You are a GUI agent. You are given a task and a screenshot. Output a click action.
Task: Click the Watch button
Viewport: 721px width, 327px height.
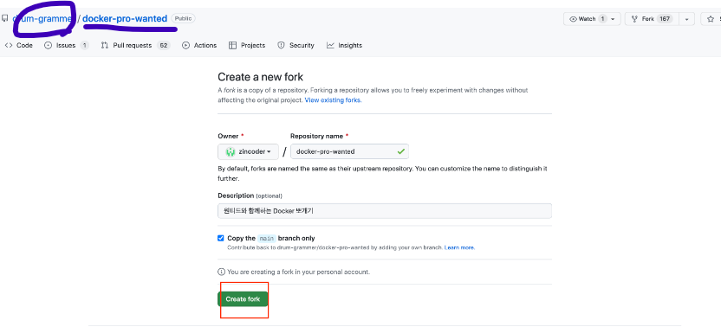pos(592,19)
